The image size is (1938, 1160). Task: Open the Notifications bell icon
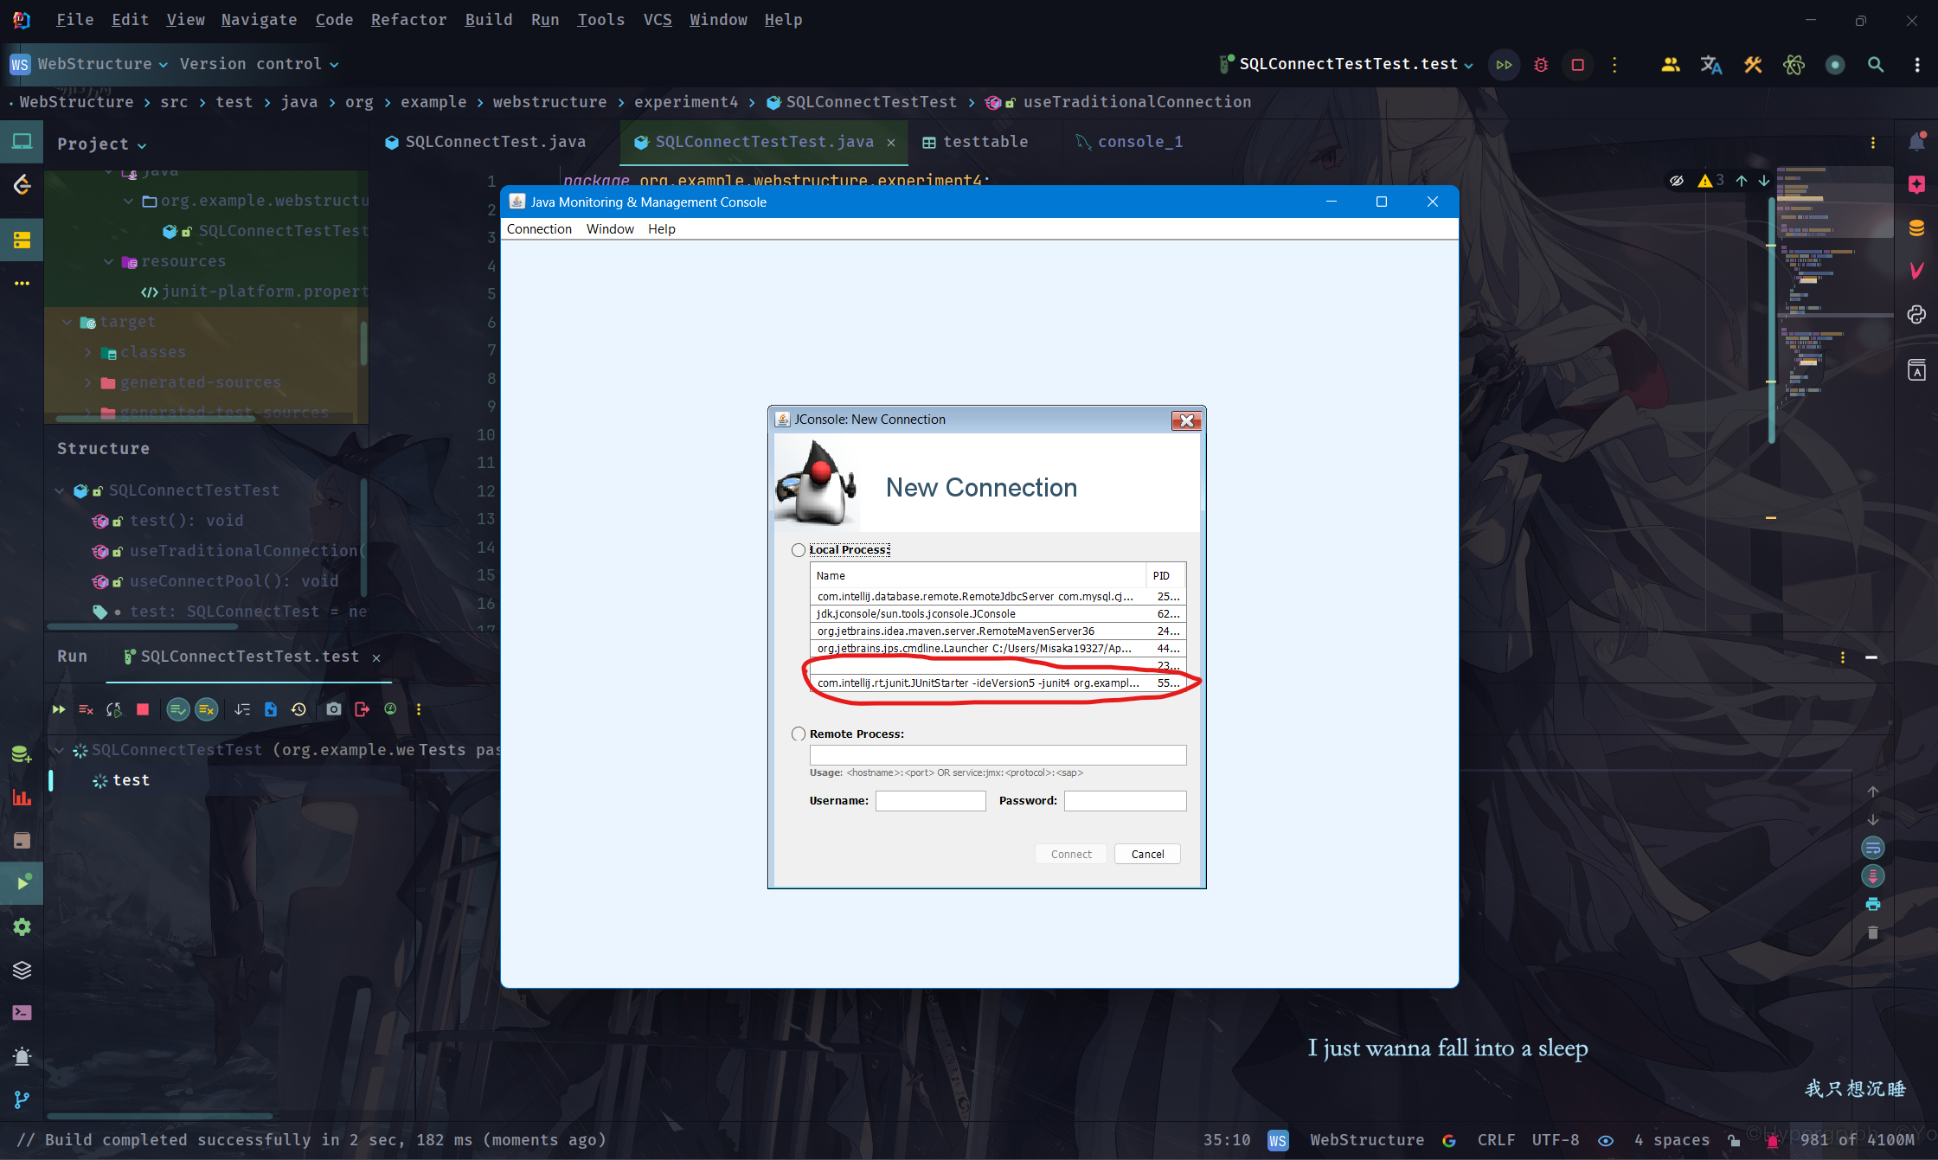click(1916, 142)
